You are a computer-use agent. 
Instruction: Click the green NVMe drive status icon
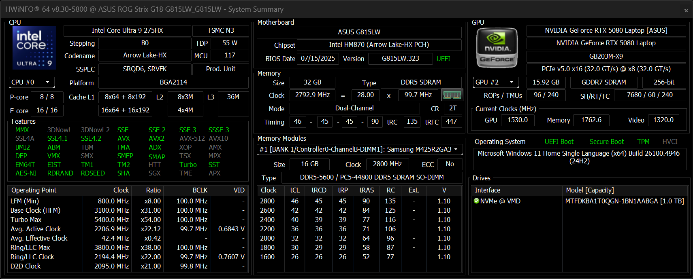476,201
